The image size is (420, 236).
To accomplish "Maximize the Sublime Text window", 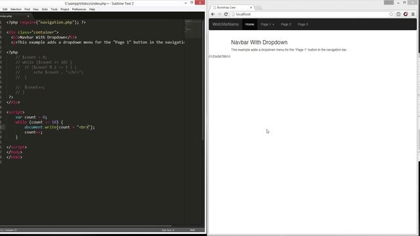I will [x=192, y=3].
